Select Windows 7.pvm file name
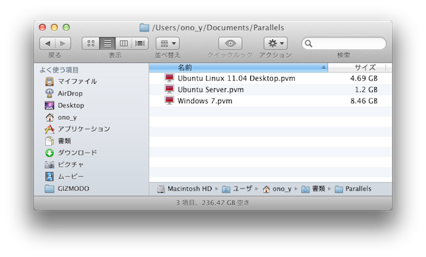Image resolution: width=426 pixels, height=257 pixels. (x=205, y=101)
